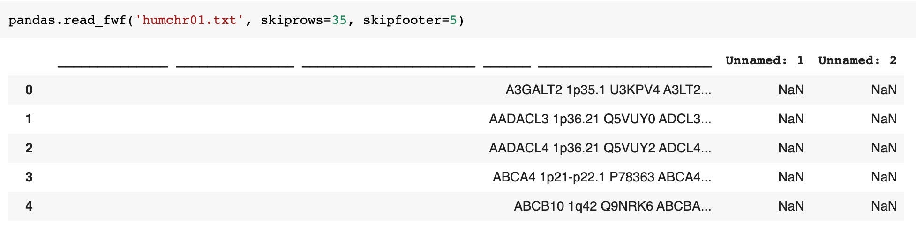Click row 4 NaN under Unnamed: 1
Image resolution: width=916 pixels, height=226 pixels.
pos(791,206)
